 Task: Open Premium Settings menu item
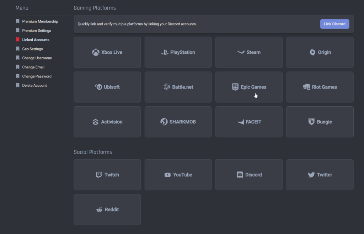click(37, 31)
